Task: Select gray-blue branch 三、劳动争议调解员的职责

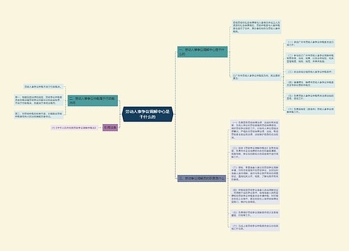Action: pos(202,178)
